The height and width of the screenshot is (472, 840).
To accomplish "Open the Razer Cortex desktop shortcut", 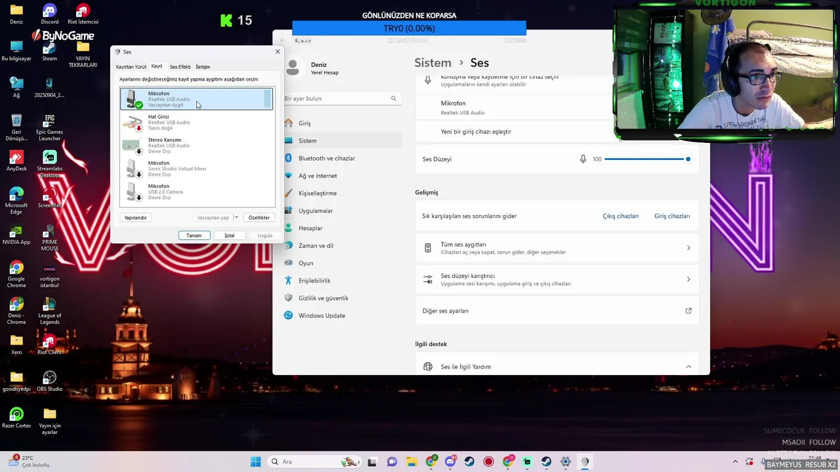I will (x=16, y=418).
